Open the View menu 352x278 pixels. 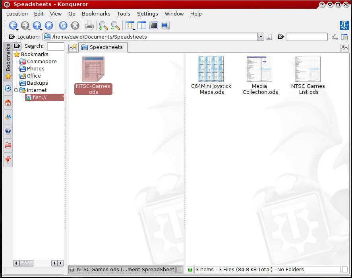56,14
